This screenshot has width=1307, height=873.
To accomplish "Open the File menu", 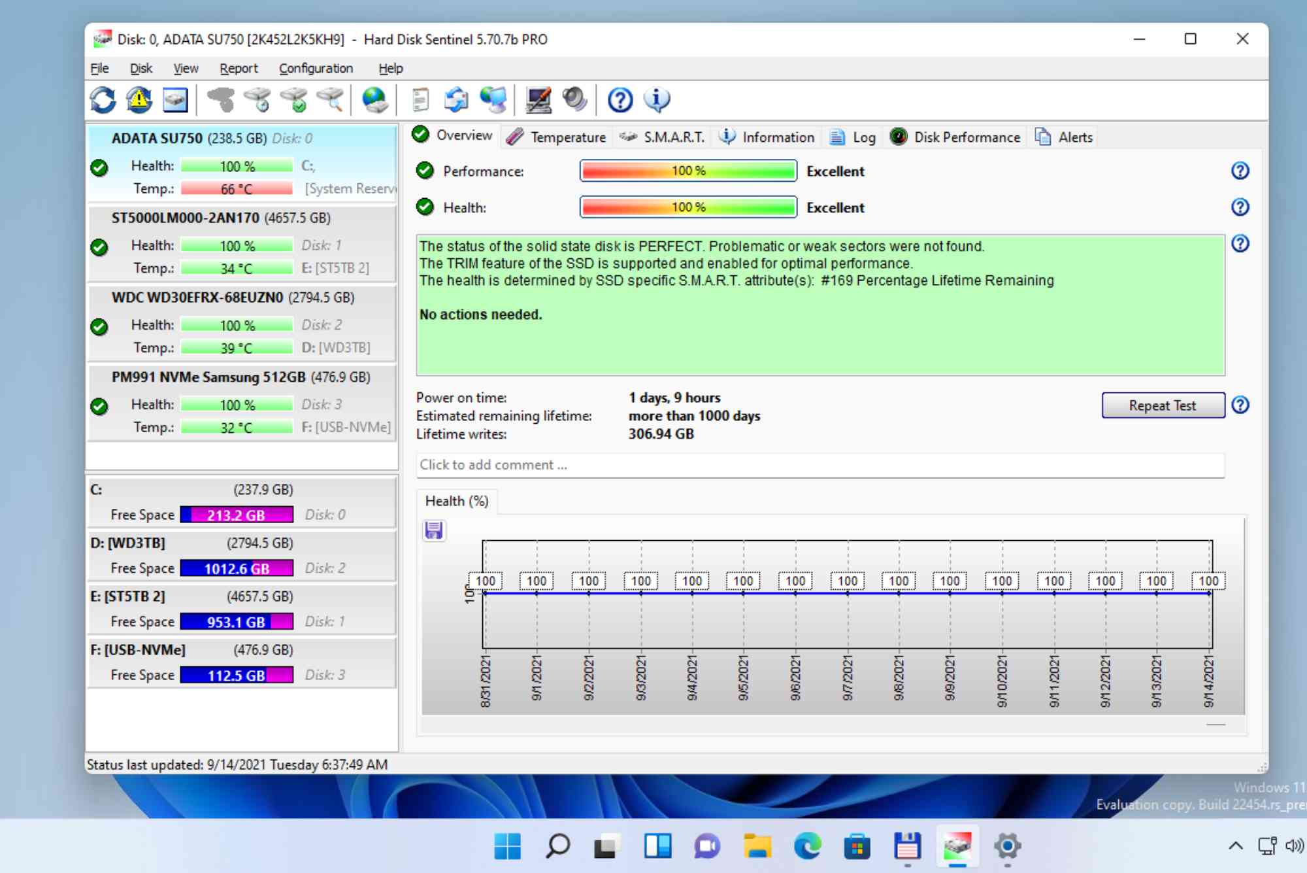I will pos(99,69).
